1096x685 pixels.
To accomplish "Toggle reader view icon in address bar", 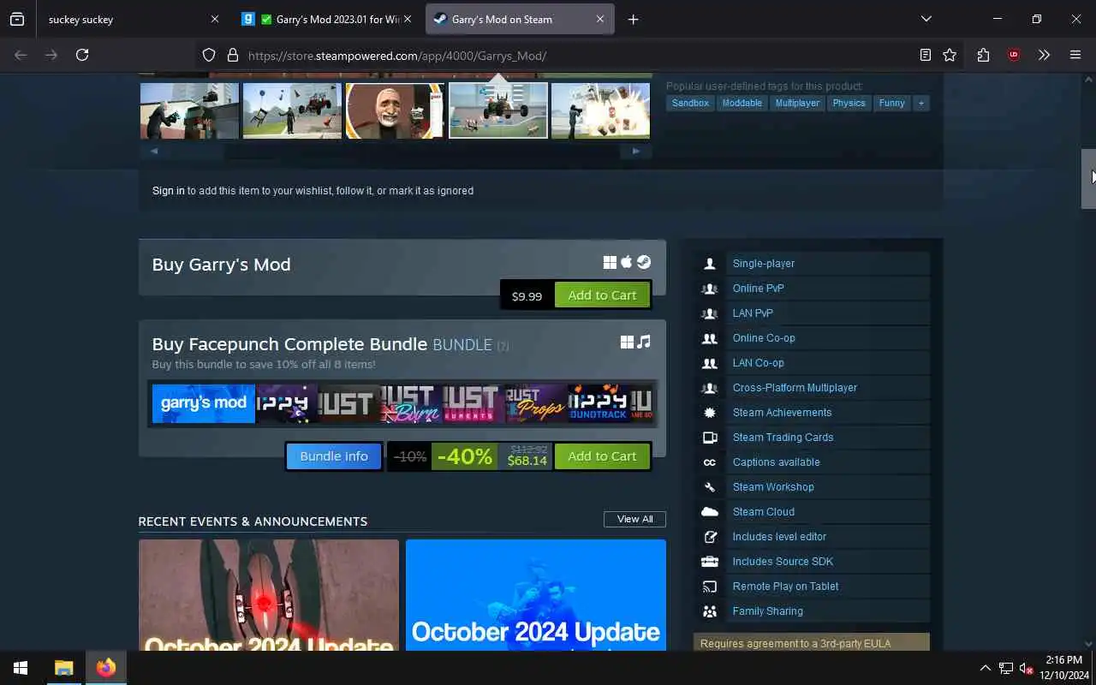I will [925, 55].
